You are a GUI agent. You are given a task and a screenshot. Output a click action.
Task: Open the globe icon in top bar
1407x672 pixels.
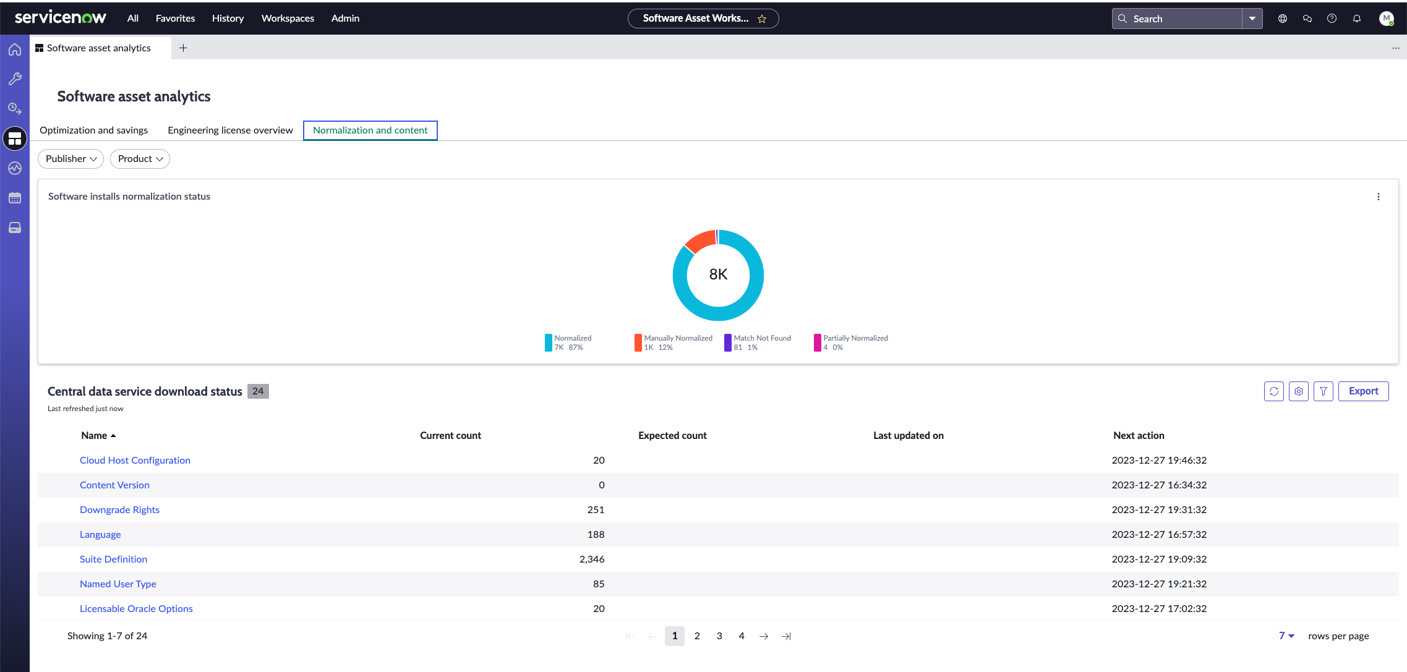point(1282,19)
